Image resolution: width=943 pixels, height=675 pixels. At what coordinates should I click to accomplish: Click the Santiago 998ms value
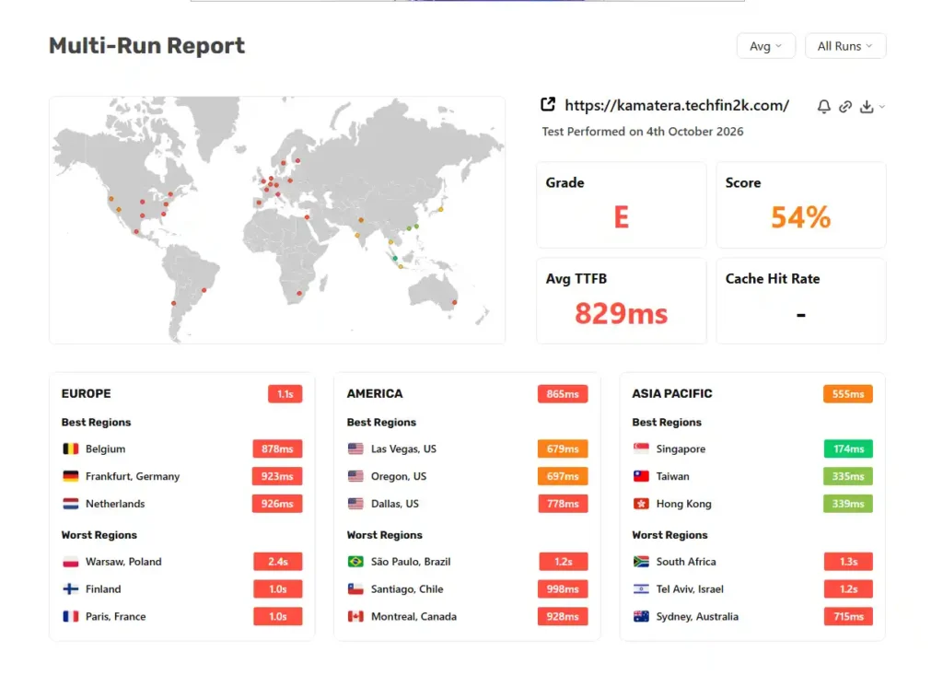(563, 589)
